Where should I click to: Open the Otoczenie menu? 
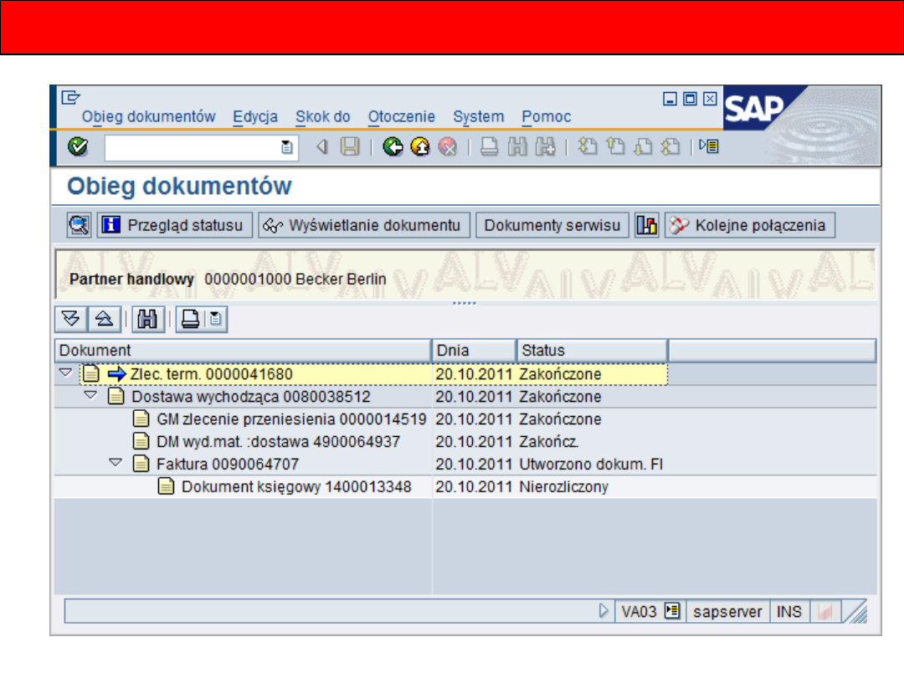[401, 116]
